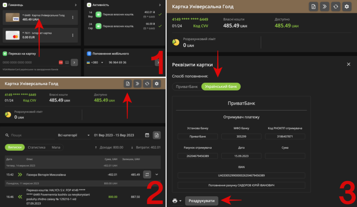
Task: Click refresh icon in transactions panel header
Action: pyautogui.click(x=147, y=84)
